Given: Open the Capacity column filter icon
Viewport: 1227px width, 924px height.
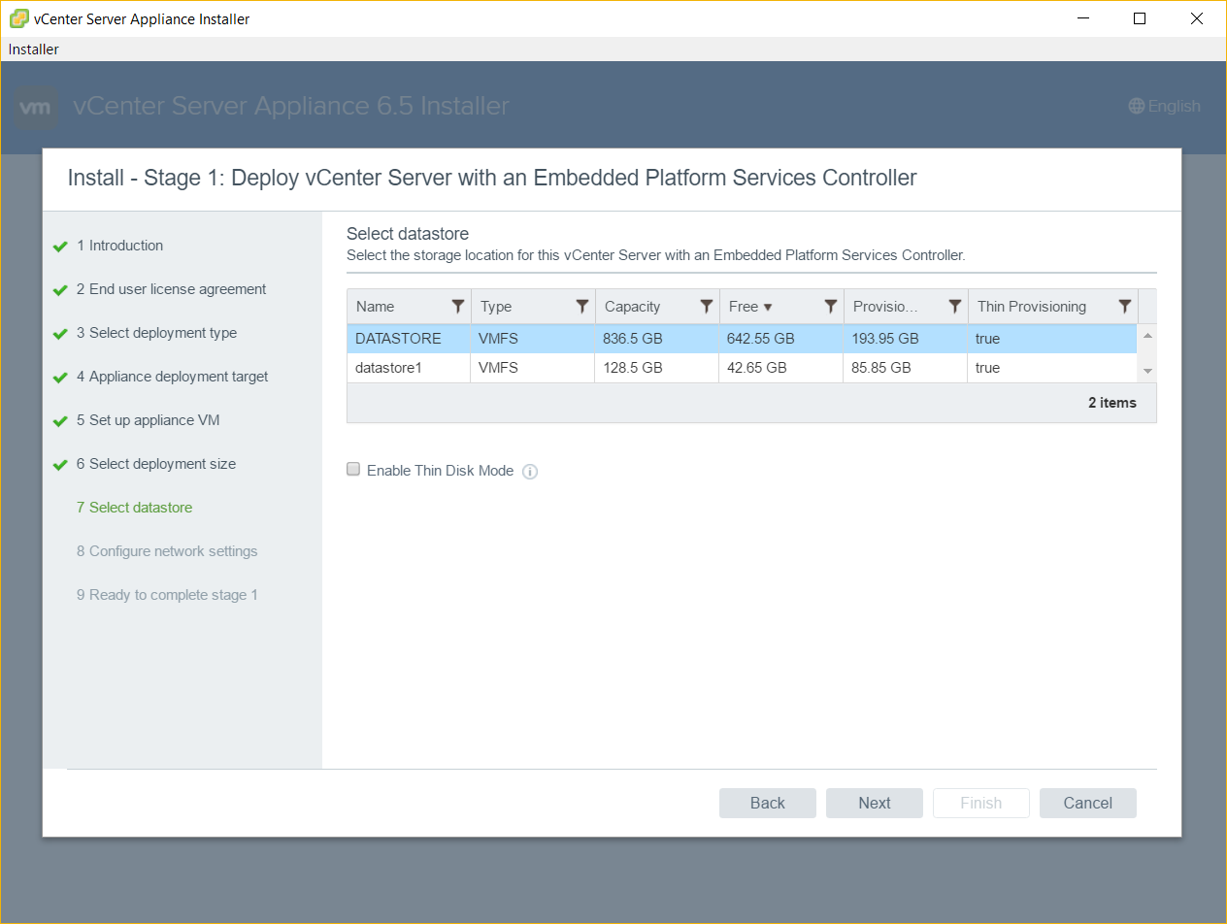Looking at the screenshot, I should [x=707, y=307].
